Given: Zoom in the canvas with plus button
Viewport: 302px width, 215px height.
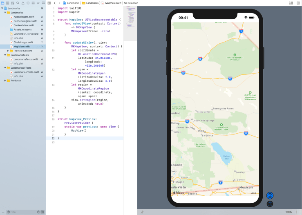Looking at the screenshot, I should pos(297,212).
